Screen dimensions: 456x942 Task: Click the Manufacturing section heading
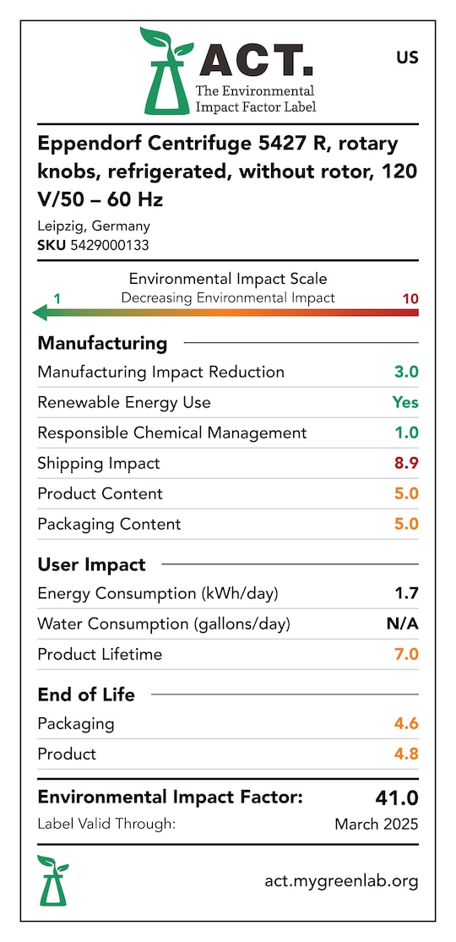(102, 343)
